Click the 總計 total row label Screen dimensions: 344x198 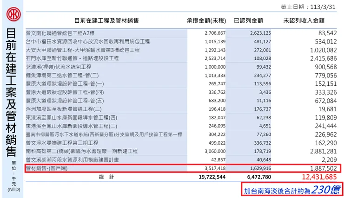tap(106, 177)
